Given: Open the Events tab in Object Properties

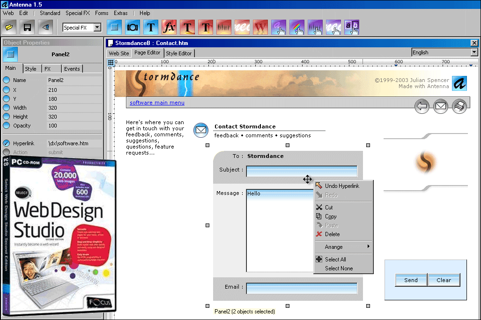Looking at the screenshot, I should click(x=72, y=69).
